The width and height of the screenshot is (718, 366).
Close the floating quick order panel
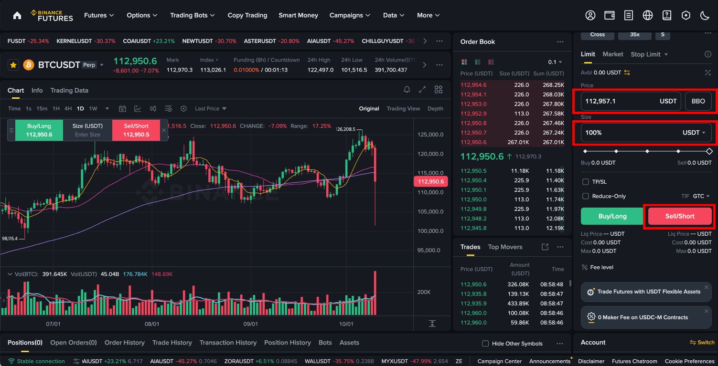click(164, 130)
